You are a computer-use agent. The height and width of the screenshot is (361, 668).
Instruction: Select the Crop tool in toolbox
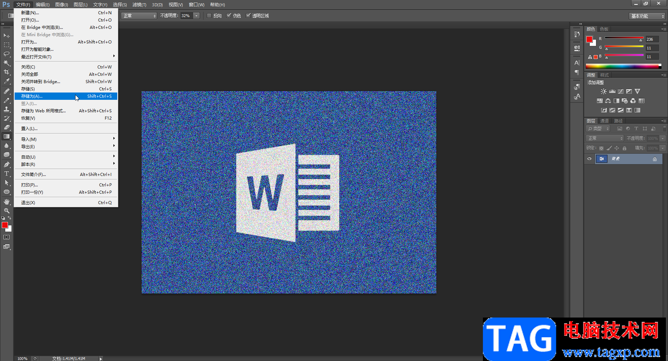point(7,72)
